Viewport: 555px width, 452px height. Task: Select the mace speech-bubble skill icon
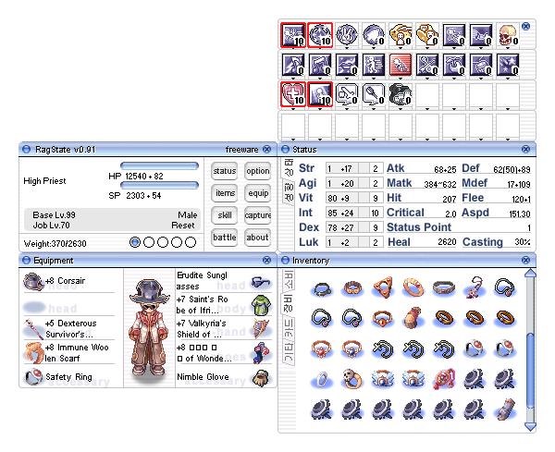tap(374, 94)
